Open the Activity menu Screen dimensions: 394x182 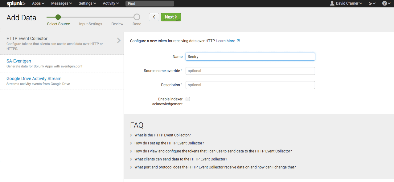(110, 3)
